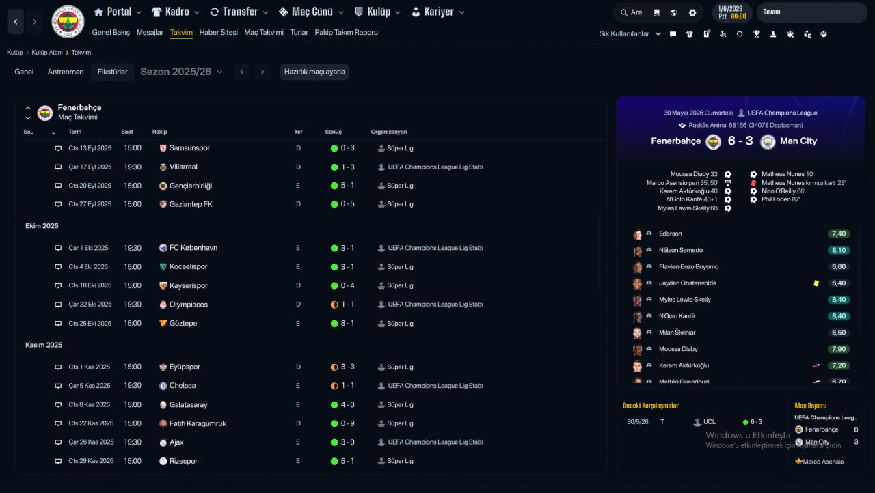Open the bookmarks icon beside search
The image size is (875, 493).
click(657, 12)
